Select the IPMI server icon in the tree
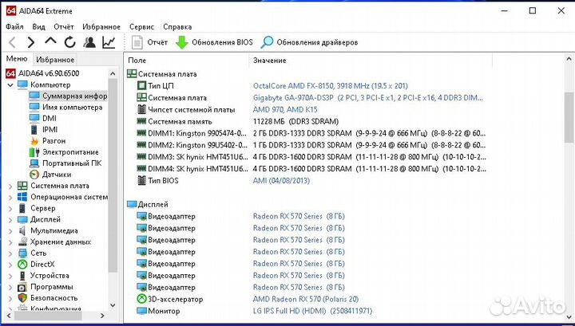Viewport: 575px width, 326px height. [x=34, y=129]
